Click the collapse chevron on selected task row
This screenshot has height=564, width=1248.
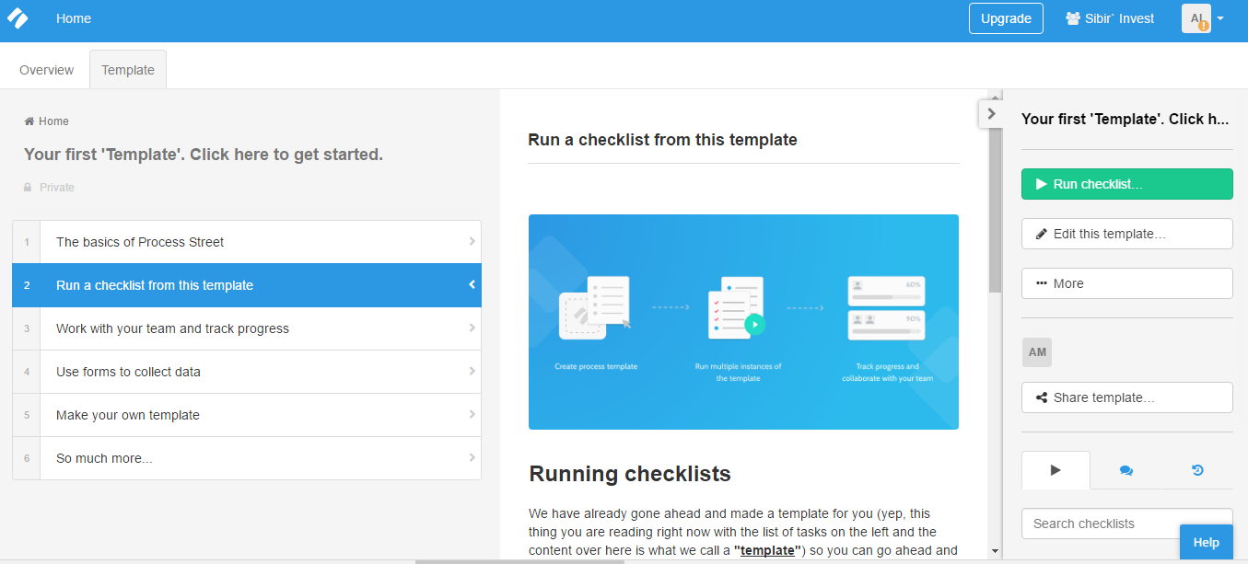472,285
